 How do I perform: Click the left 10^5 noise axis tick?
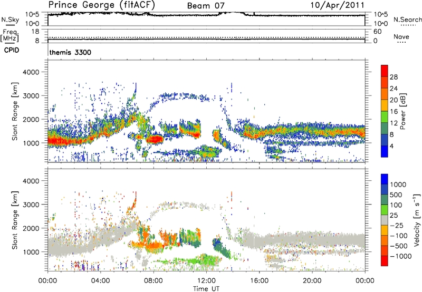point(32,15)
